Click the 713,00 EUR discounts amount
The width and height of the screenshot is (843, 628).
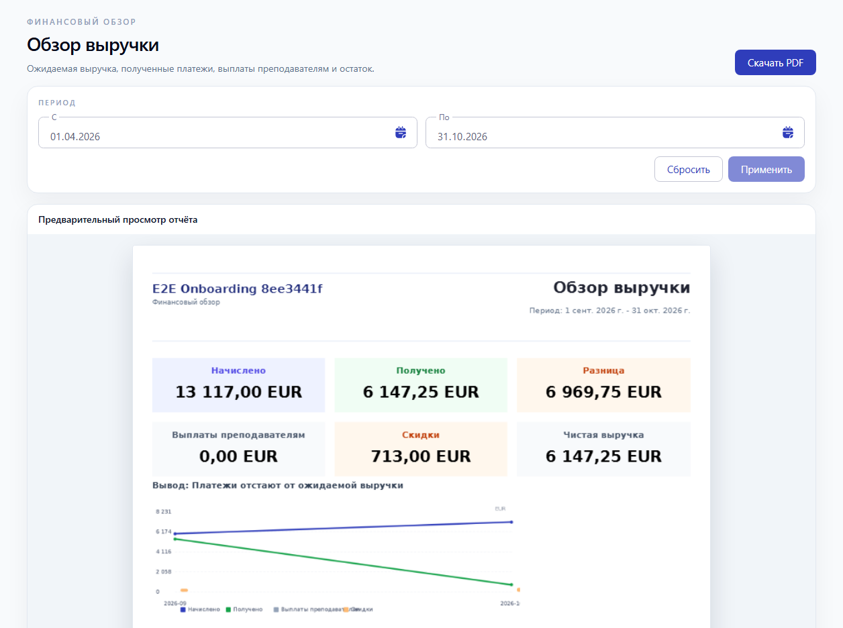(x=421, y=456)
